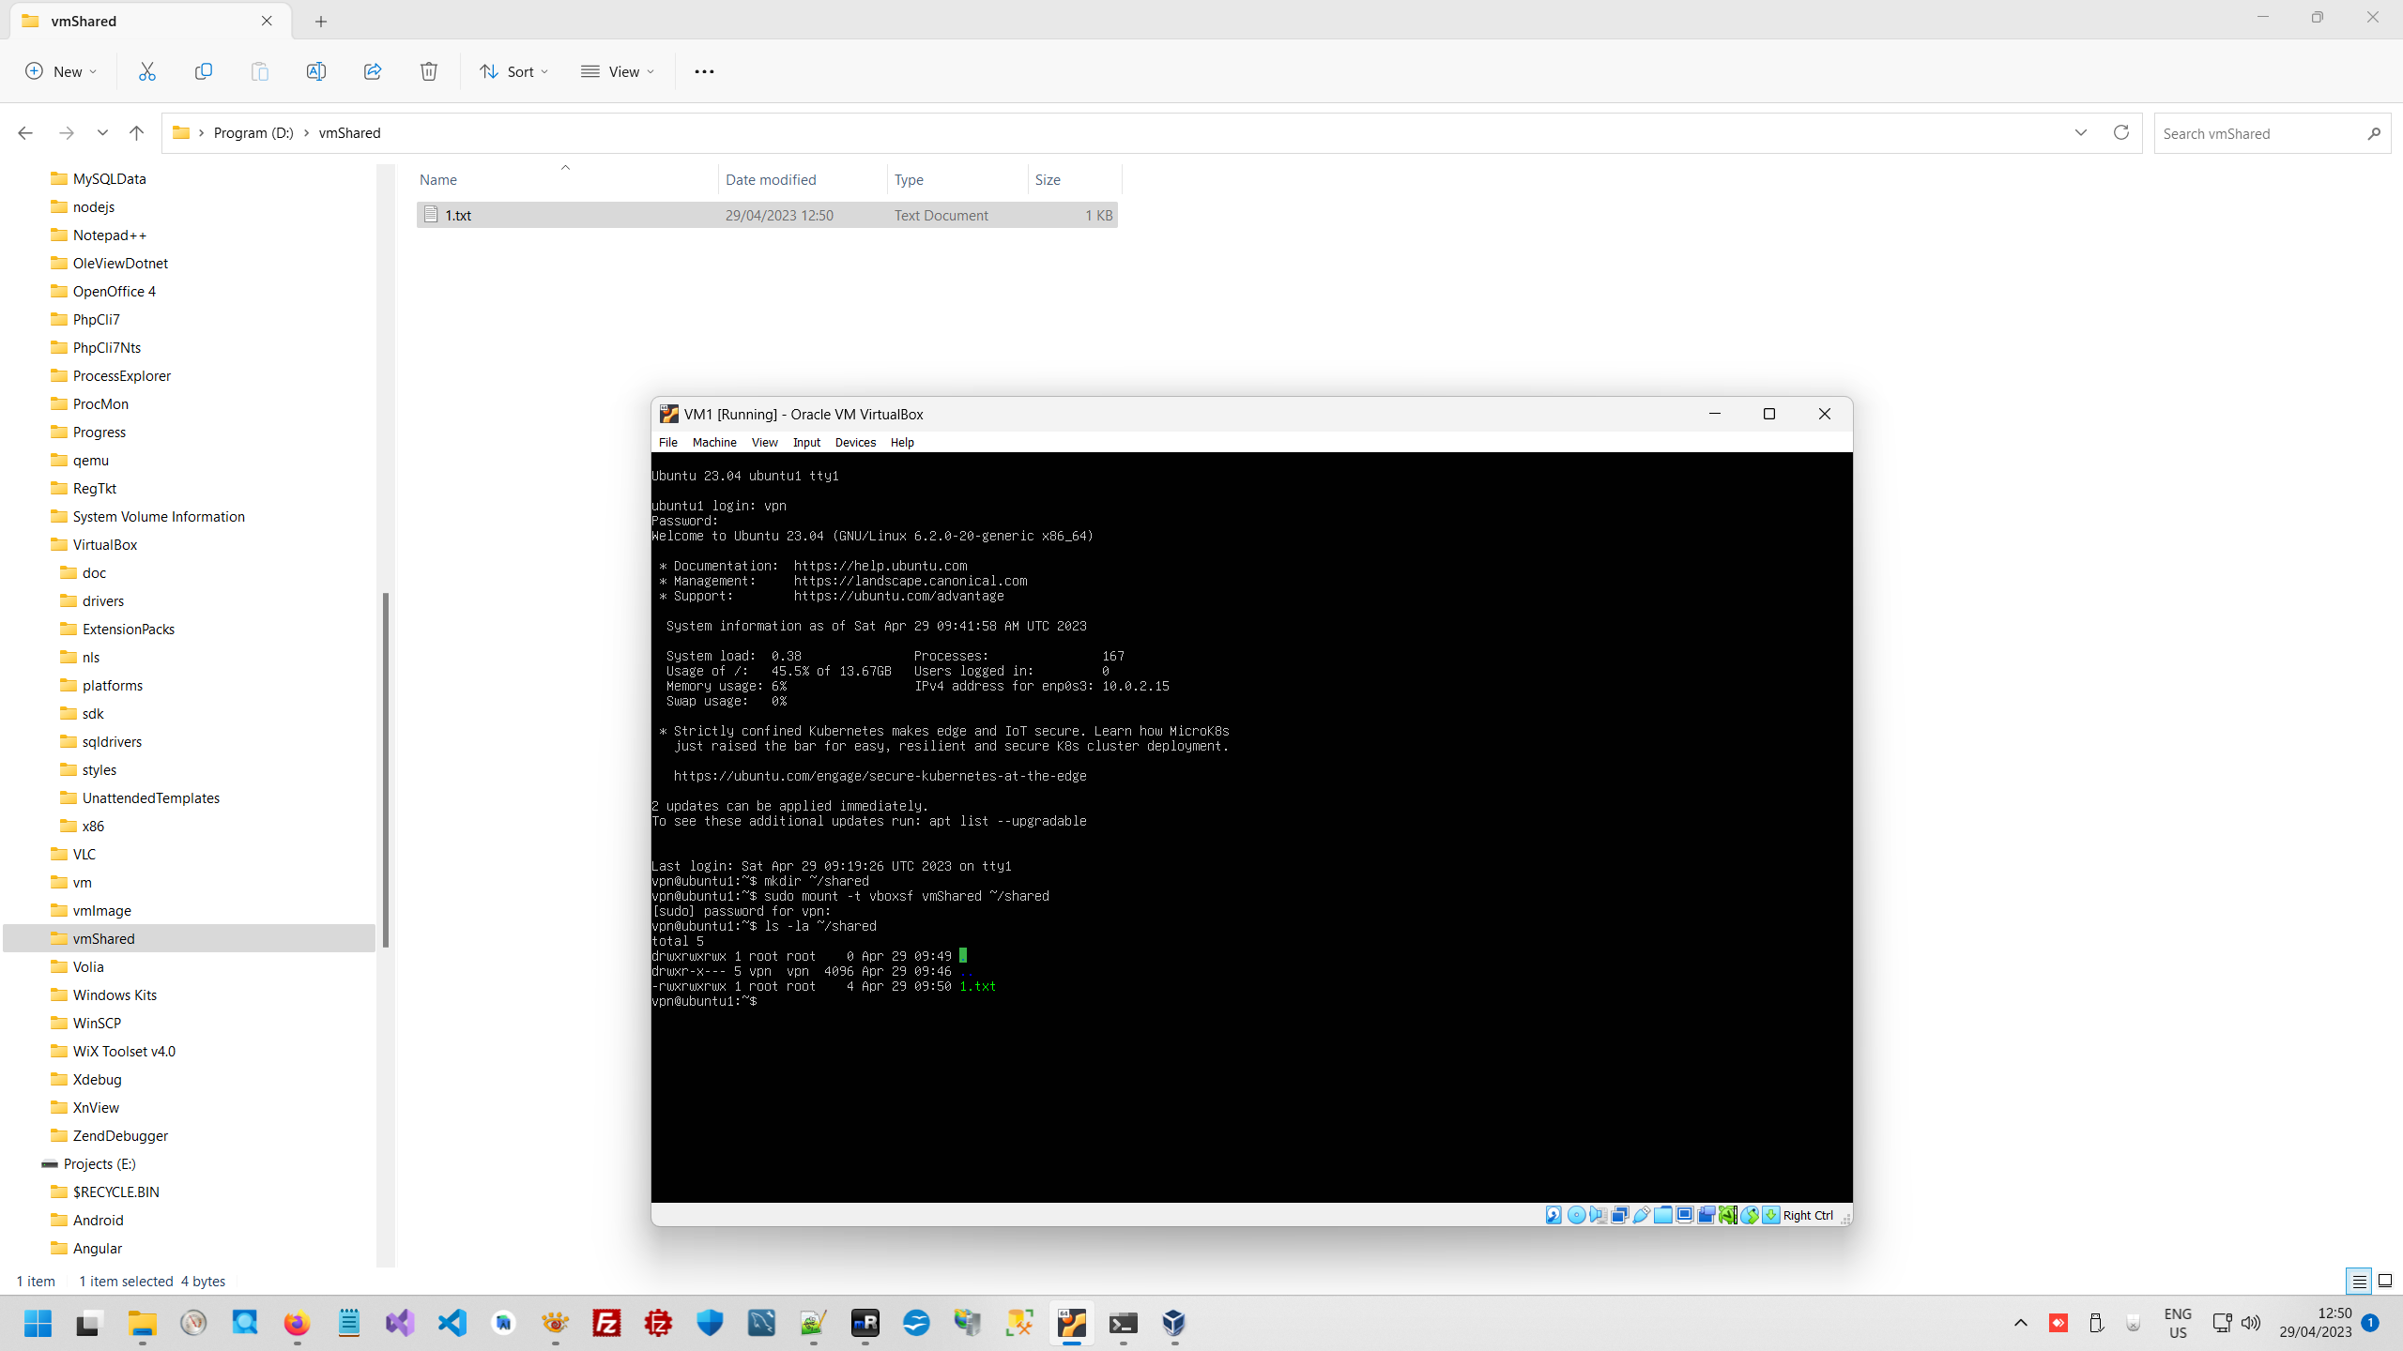Click the Cut scissors icon
The width and height of the screenshot is (2403, 1351).
click(147, 71)
